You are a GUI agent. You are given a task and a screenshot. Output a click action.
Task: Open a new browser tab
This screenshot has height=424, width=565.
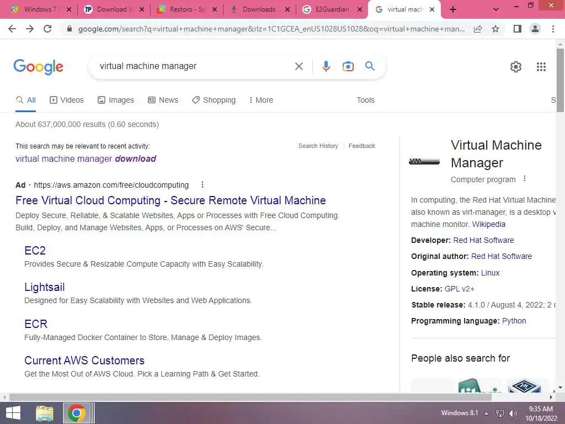click(453, 10)
